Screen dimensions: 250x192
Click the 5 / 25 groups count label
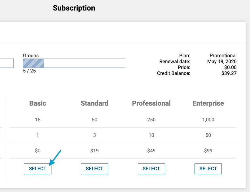[x=28, y=70]
